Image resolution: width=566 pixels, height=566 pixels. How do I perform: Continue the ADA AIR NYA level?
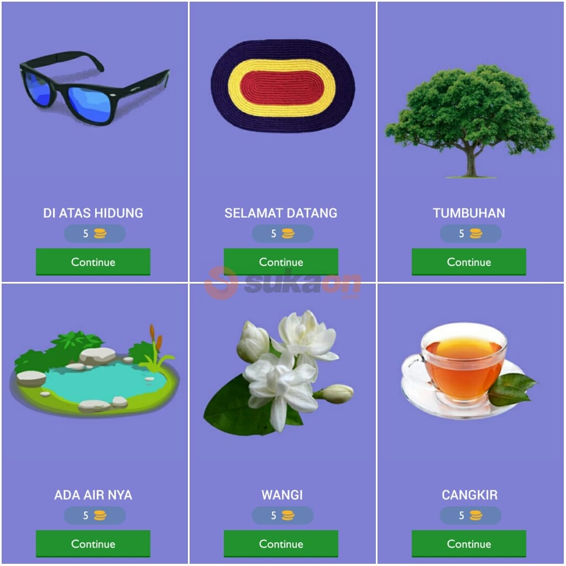click(93, 544)
